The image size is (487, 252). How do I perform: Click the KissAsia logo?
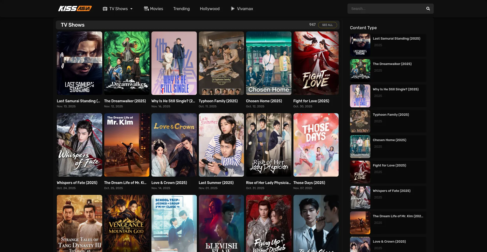coord(75,9)
